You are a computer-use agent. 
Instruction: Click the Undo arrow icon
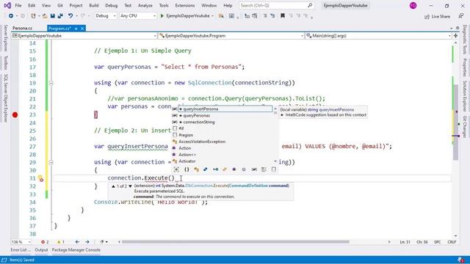point(70,16)
